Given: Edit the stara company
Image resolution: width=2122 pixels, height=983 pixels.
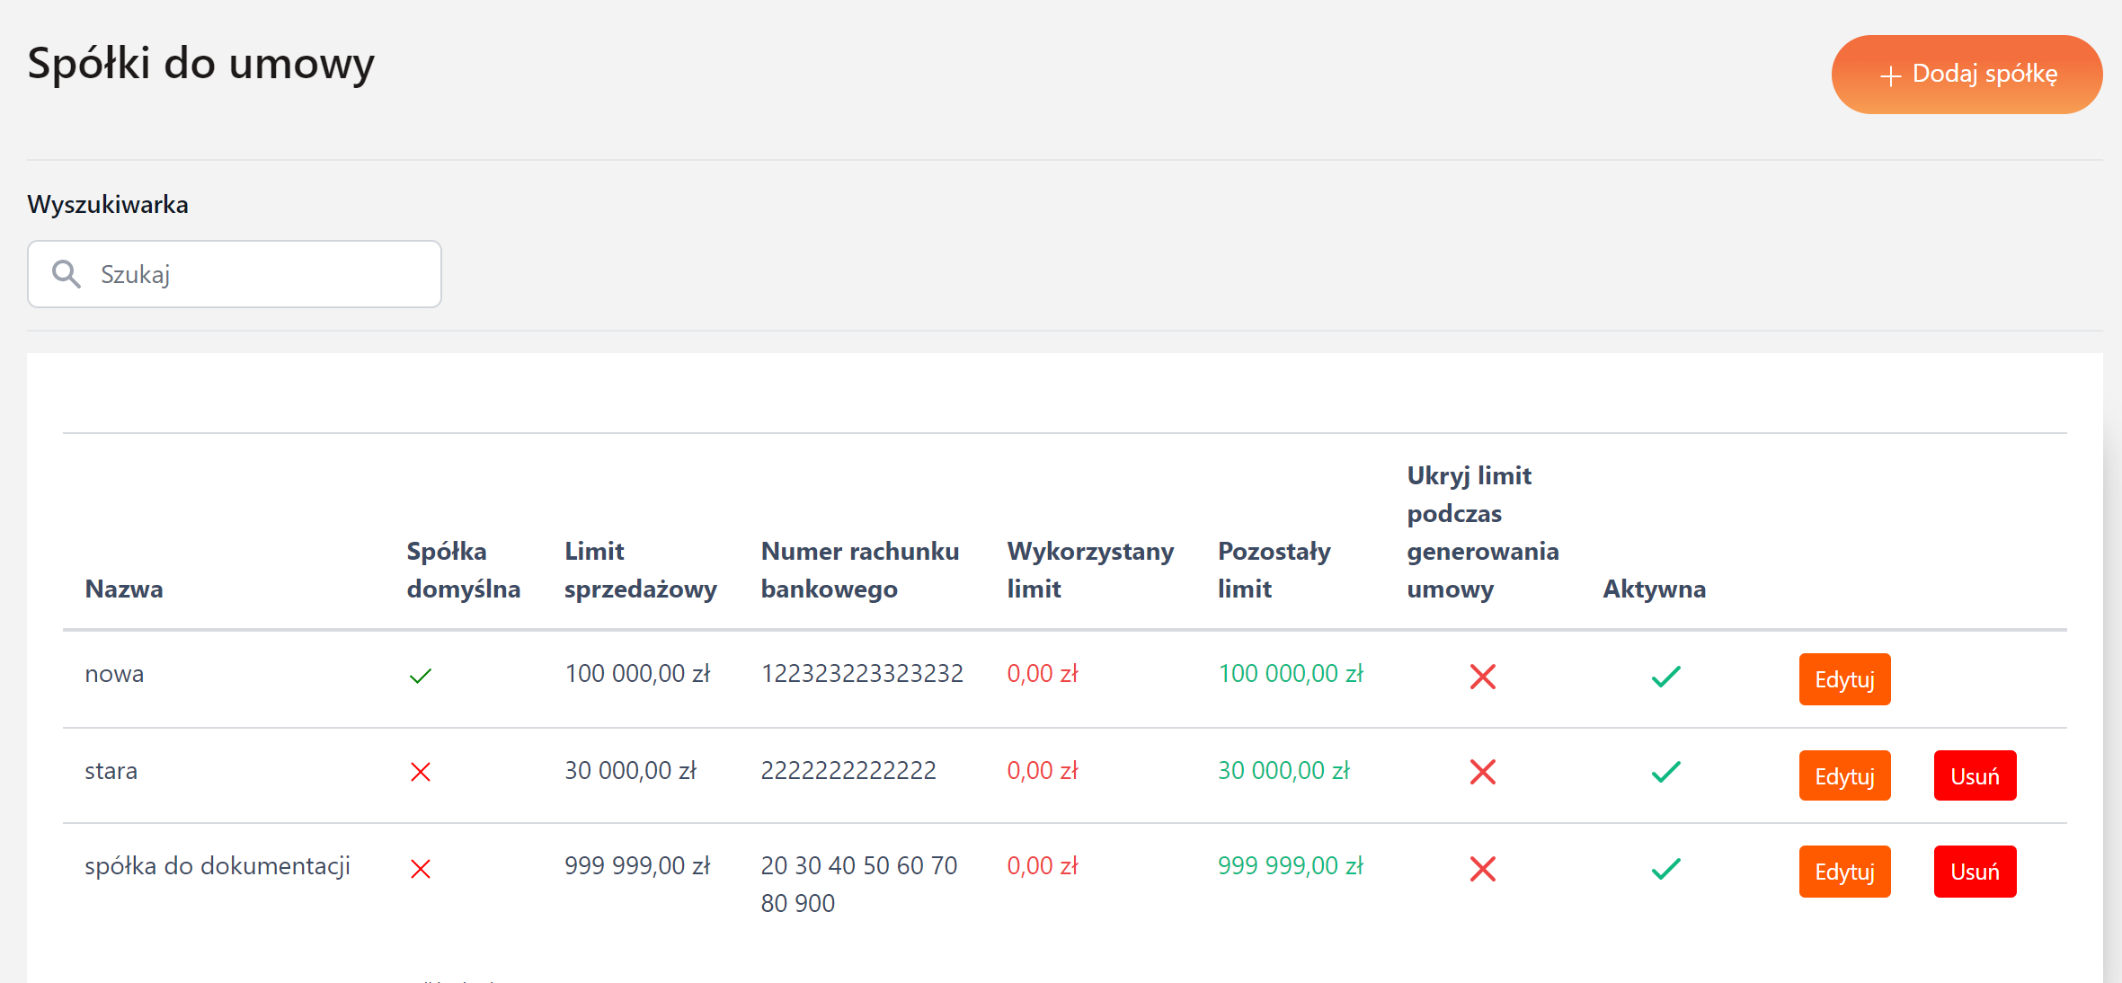Looking at the screenshot, I should pyautogui.click(x=1844, y=775).
